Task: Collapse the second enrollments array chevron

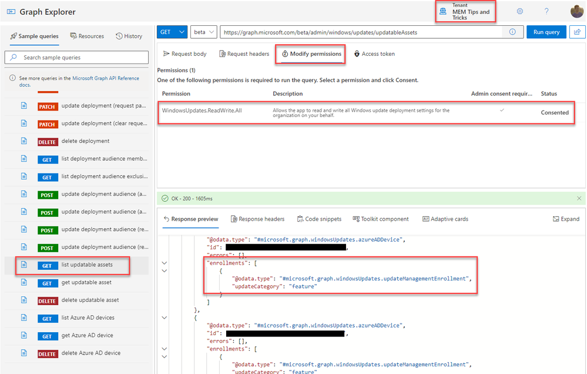Action: click(165, 349)
